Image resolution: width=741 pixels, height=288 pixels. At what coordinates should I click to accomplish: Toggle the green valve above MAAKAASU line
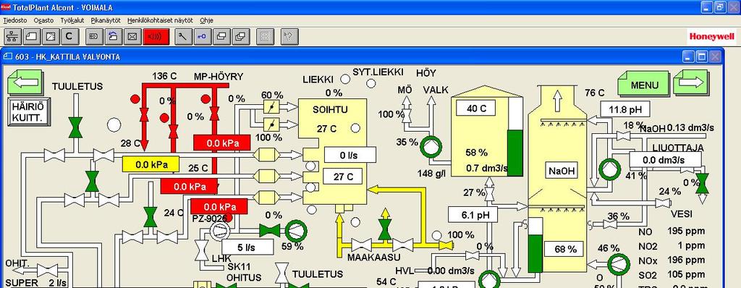(x=385, y=229)
